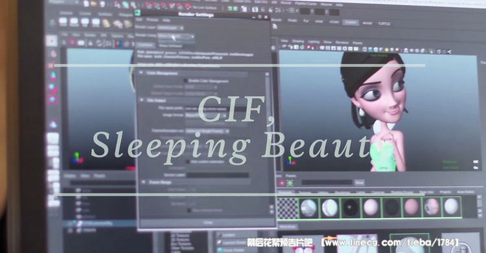Toggle Enable Color Management checkbox
Screen dimensions: 486x253
click(186, 80)
